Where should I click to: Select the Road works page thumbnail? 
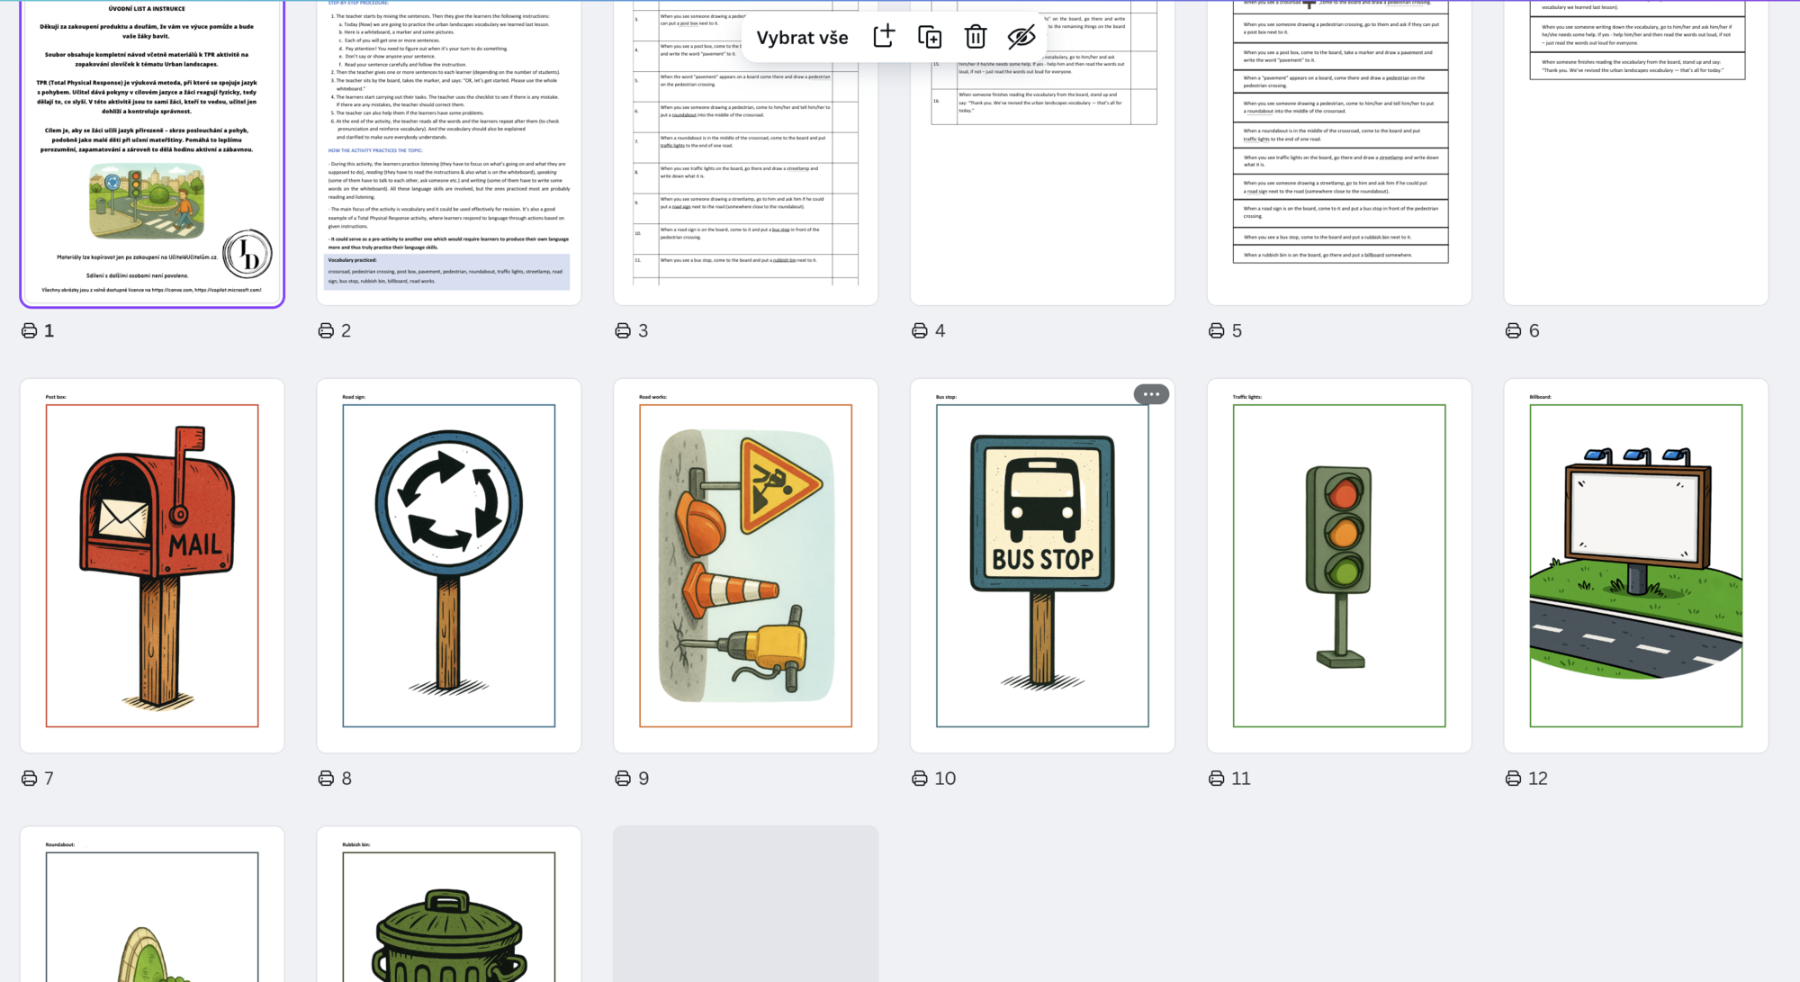click(x=745, y=565)
